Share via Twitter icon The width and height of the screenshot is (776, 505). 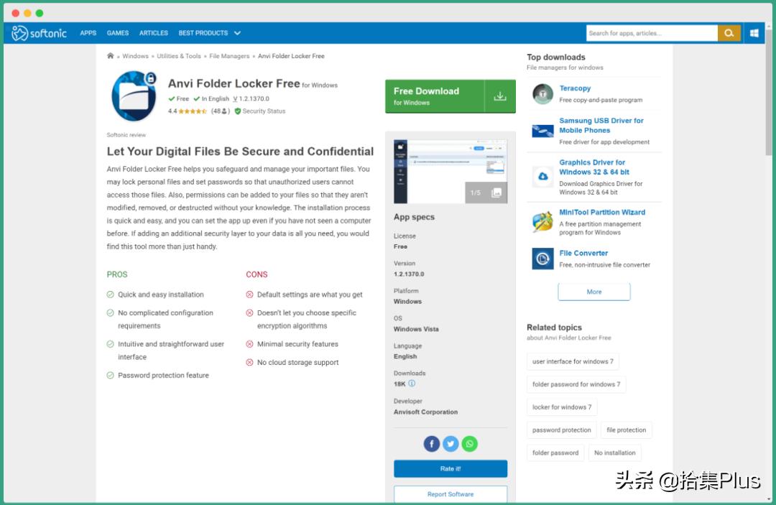(451, 444)
